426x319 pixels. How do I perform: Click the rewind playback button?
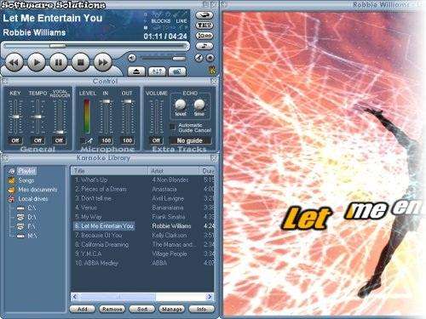[14, 62]
